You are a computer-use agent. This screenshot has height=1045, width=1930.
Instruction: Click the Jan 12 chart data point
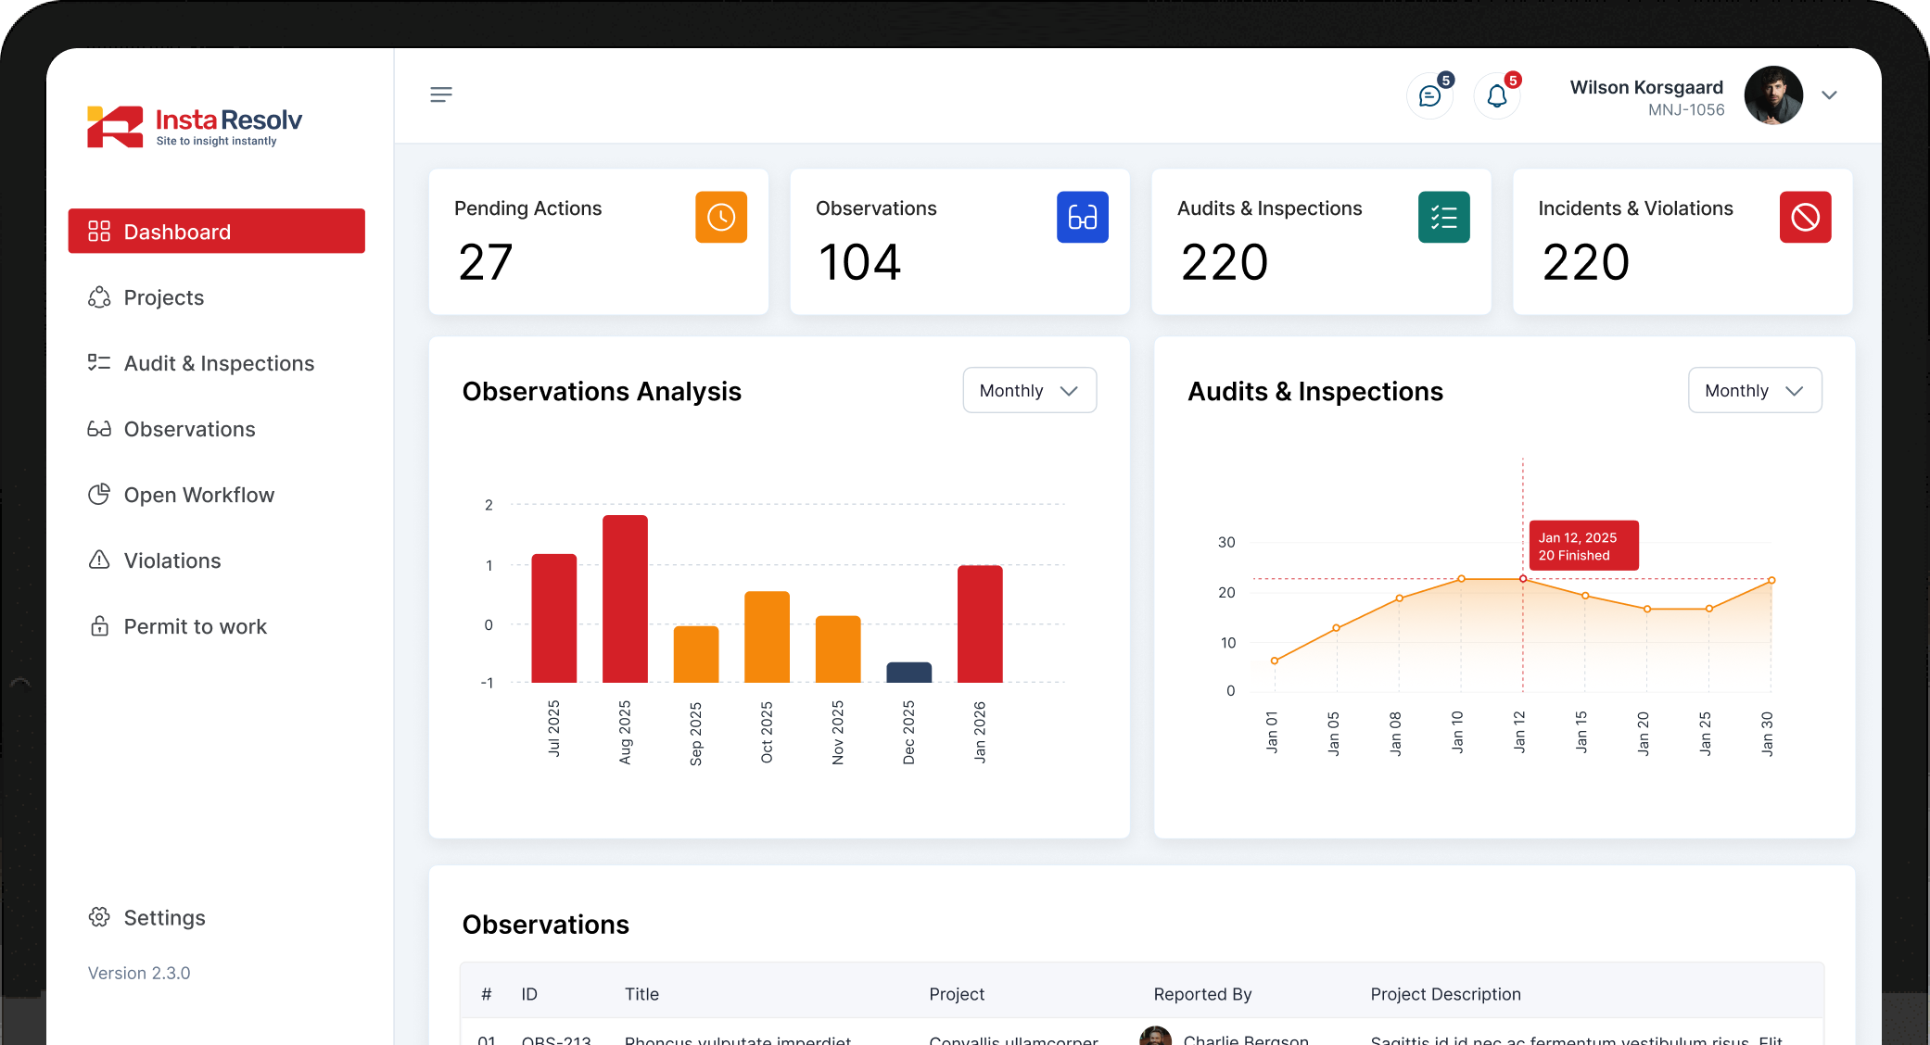pyautogui.click(x=1522, y=579)
